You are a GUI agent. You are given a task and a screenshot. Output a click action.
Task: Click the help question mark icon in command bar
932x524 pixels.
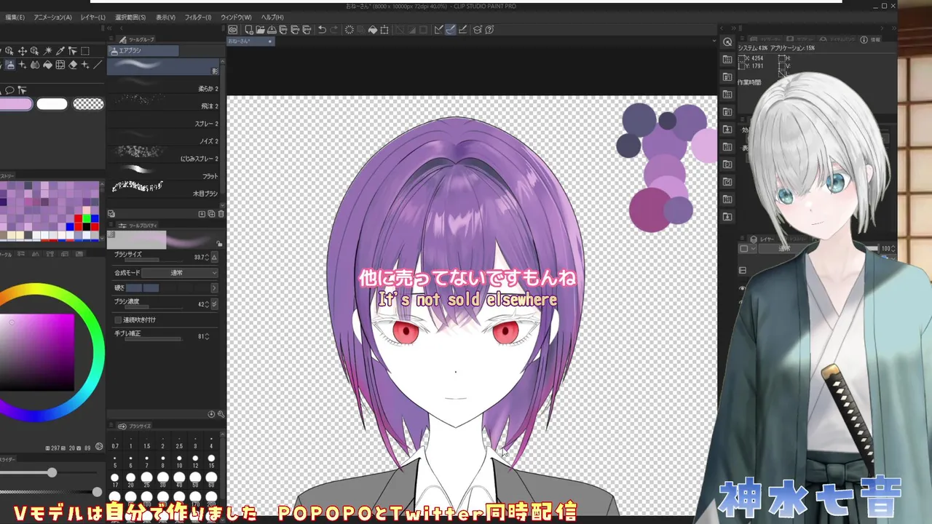pos(490,30)
